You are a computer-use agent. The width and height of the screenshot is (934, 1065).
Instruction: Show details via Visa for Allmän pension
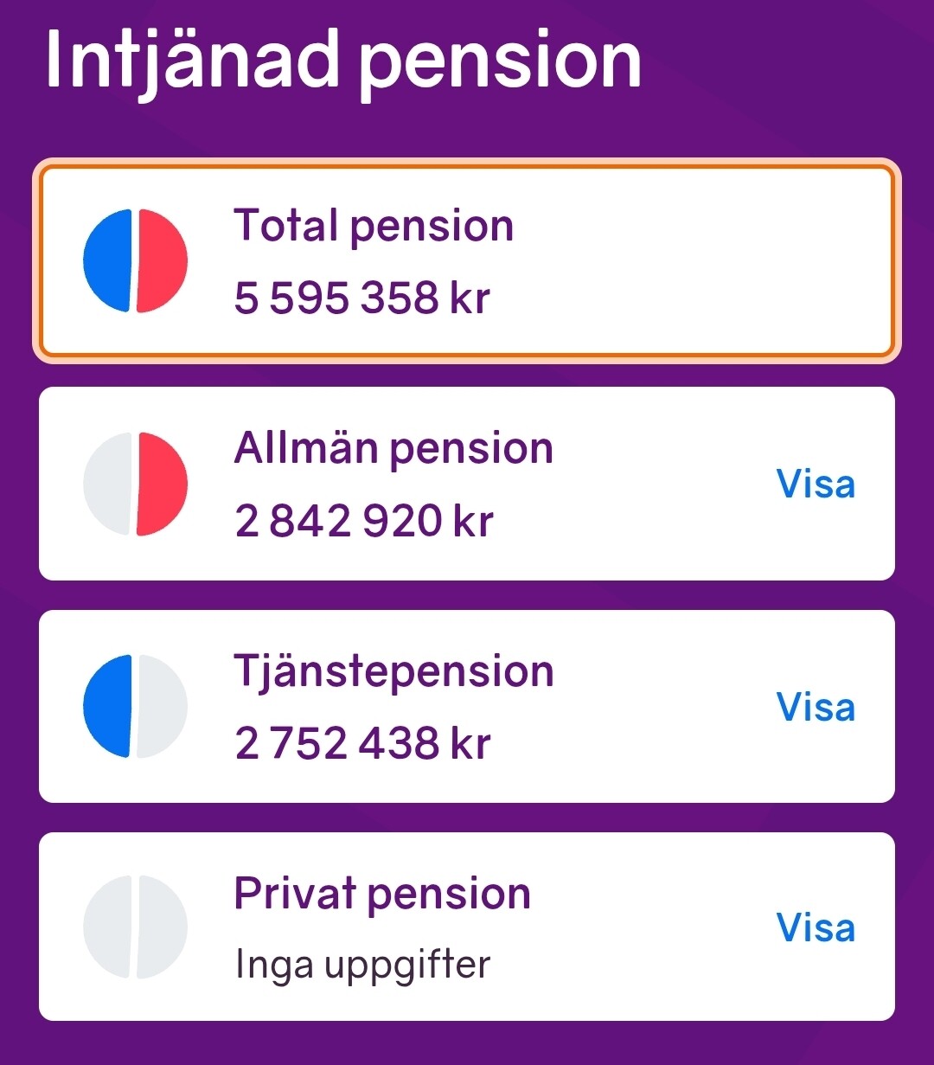(x=816, y=484)
